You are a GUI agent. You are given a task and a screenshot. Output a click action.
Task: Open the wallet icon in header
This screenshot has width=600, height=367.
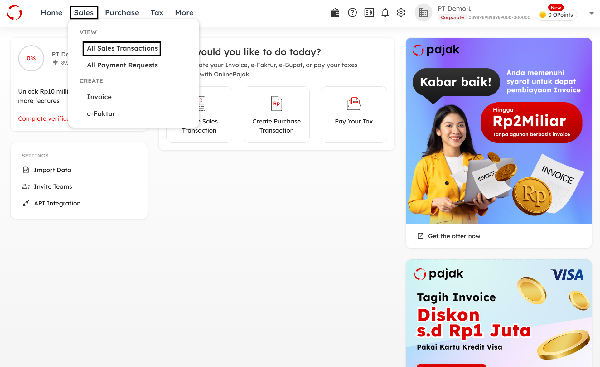[x=335, y=13]
